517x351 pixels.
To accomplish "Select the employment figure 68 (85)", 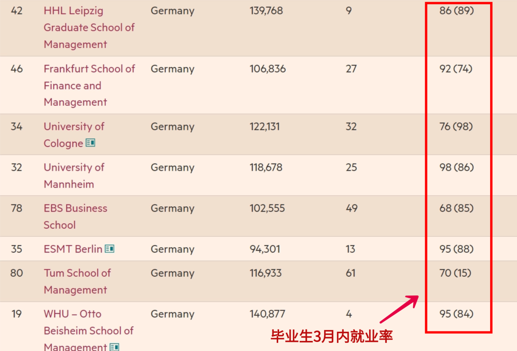I will click(x=456, y=208).
